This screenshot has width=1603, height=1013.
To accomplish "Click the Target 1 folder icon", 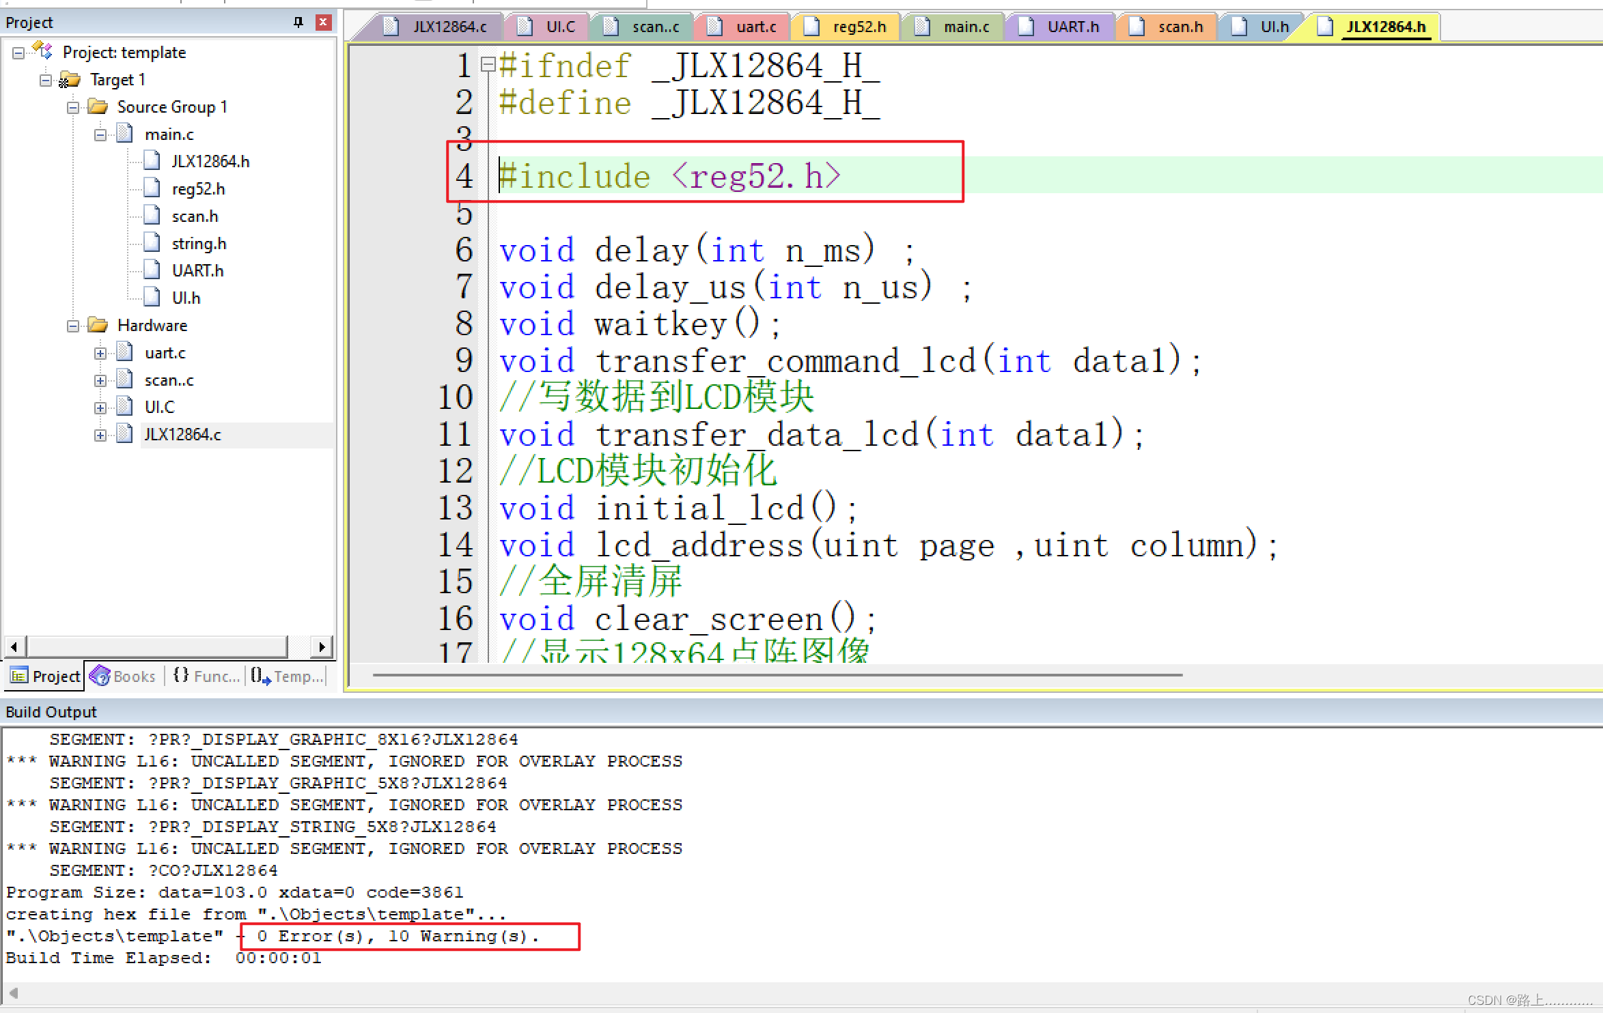I will [70, 80].
